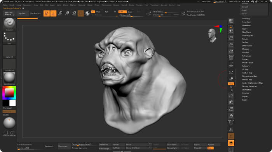Image resolution: width=272 pixels, height=152 pixels.
Task: Expand the Masking subpalette
Action: click(246, 49)
